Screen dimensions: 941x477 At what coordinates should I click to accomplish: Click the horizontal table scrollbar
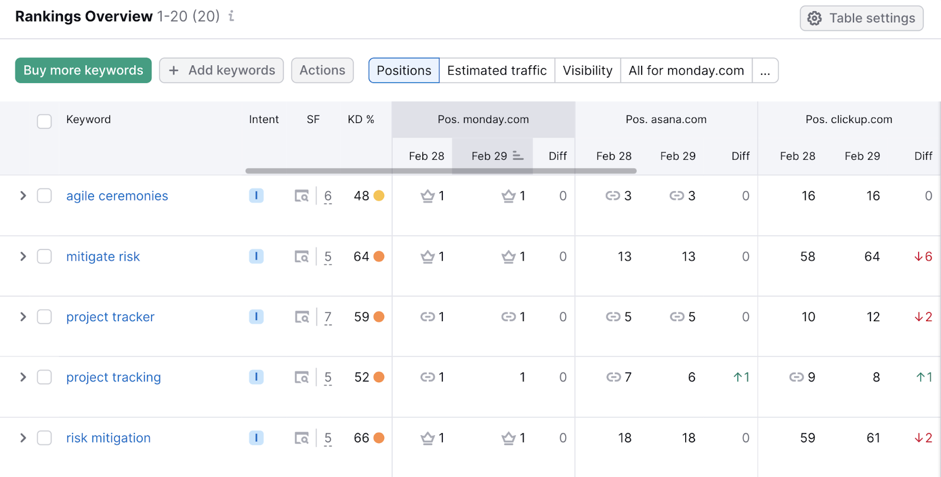click(x=441, y=171)
